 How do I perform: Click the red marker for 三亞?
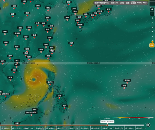(14, 72)
